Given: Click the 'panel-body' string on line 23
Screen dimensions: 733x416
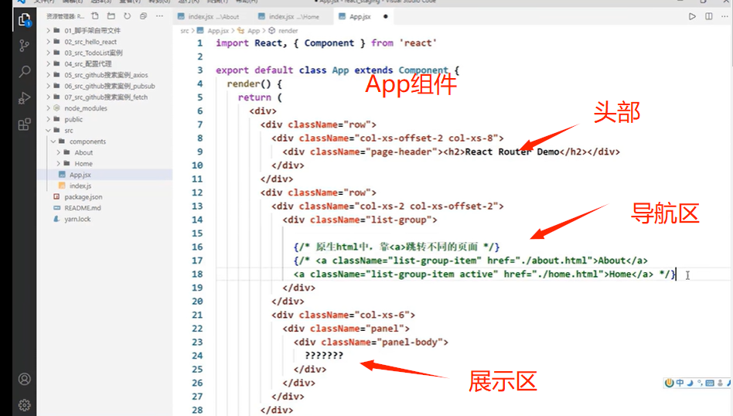Looking at the screenshot, I should coord(410,342).
